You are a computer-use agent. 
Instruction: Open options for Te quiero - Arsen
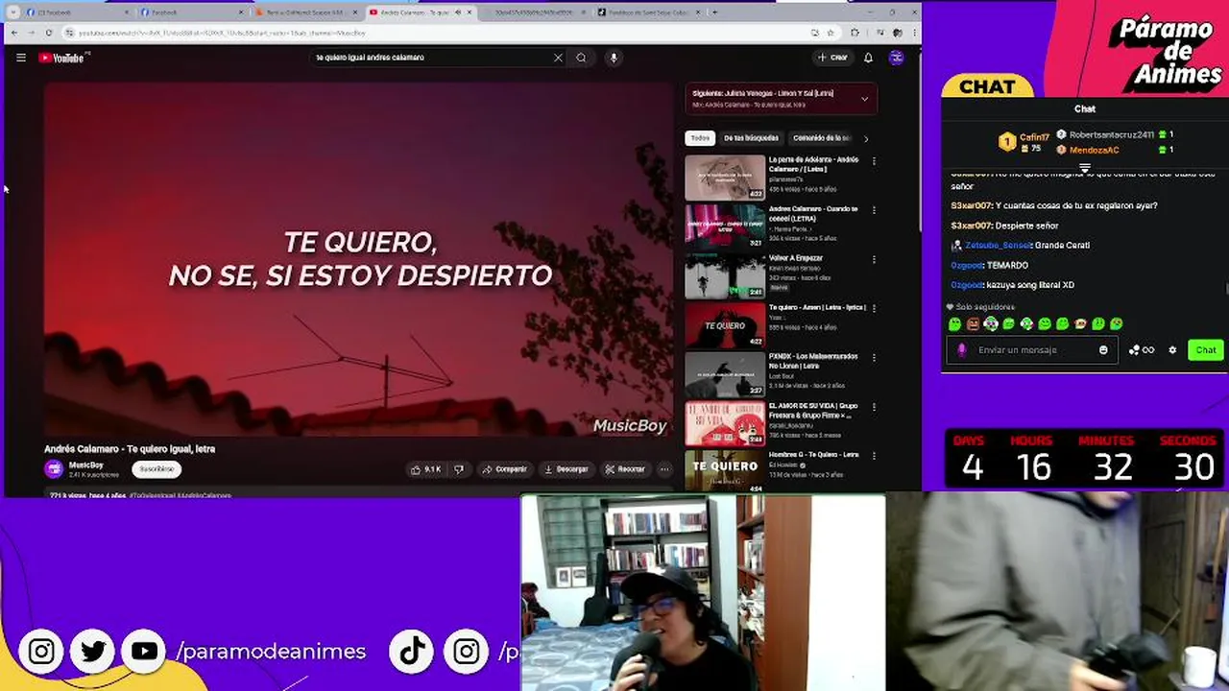tap(874, 308)
